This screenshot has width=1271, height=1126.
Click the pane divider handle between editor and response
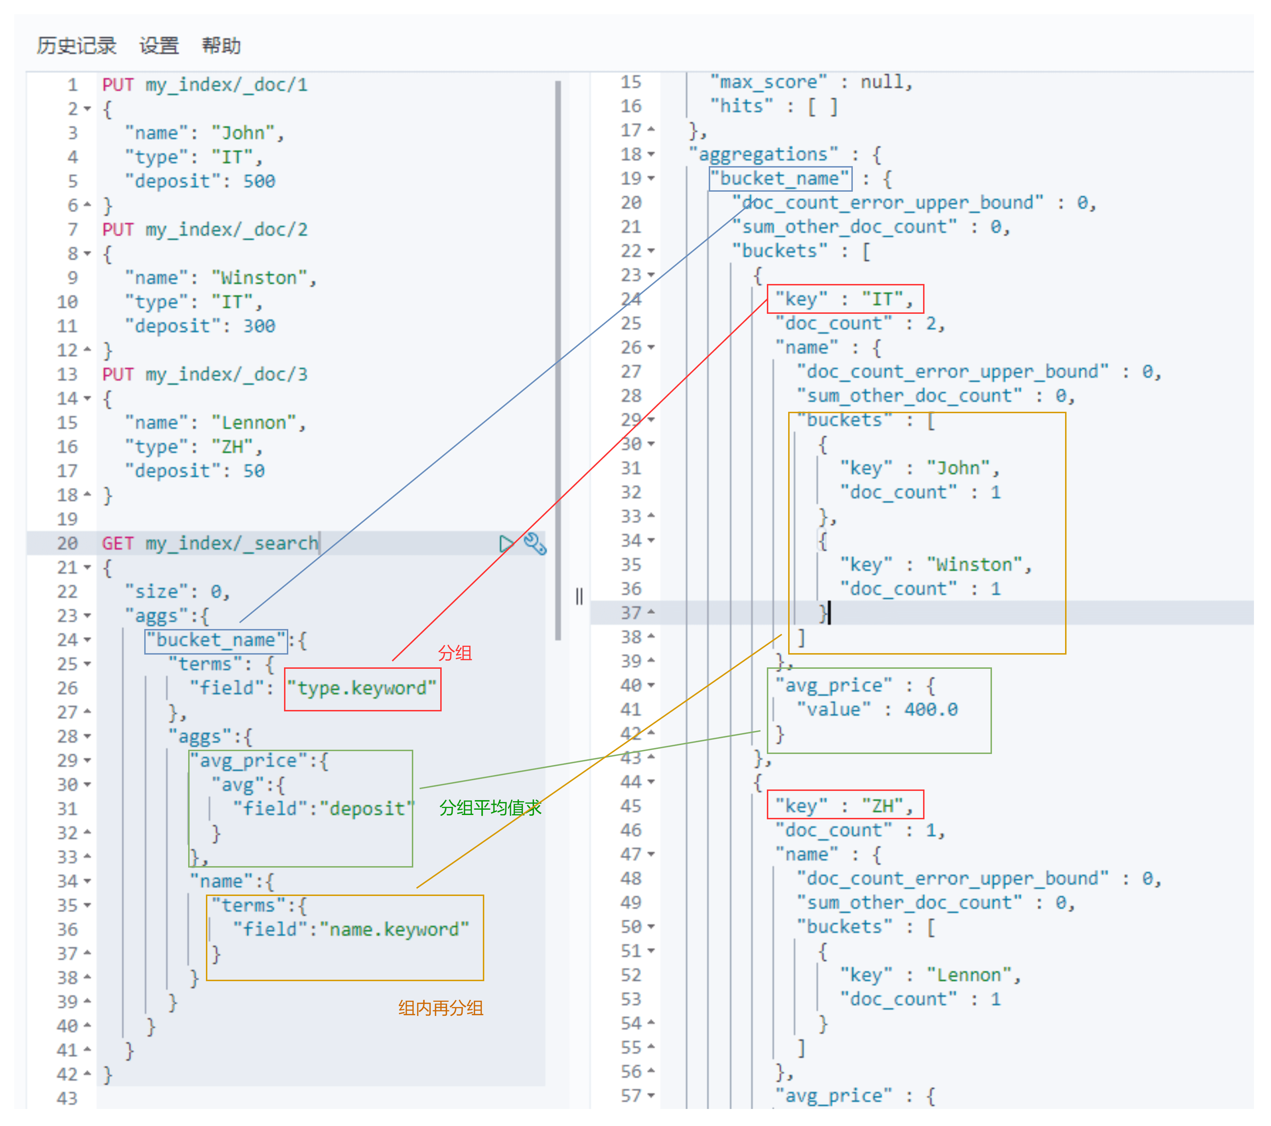pos(579,597)
